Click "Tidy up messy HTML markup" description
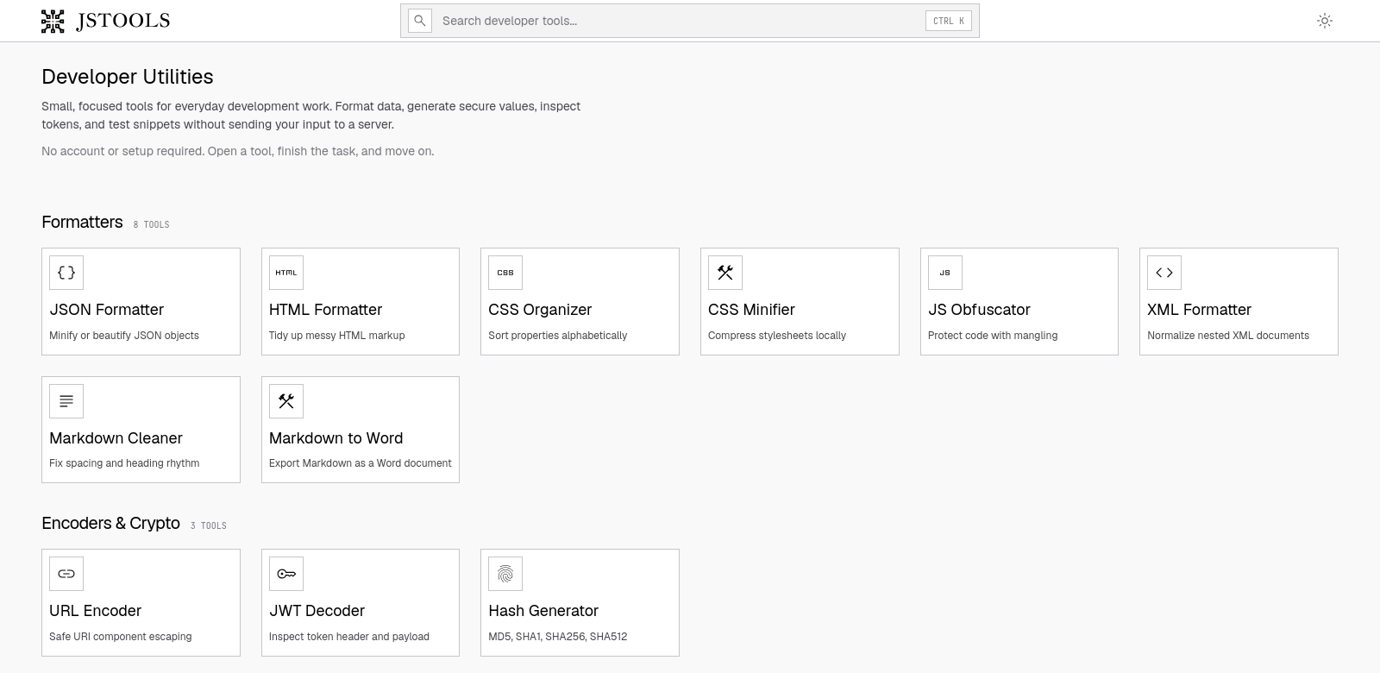1380x673 pixels. click(x=336, y=336)
